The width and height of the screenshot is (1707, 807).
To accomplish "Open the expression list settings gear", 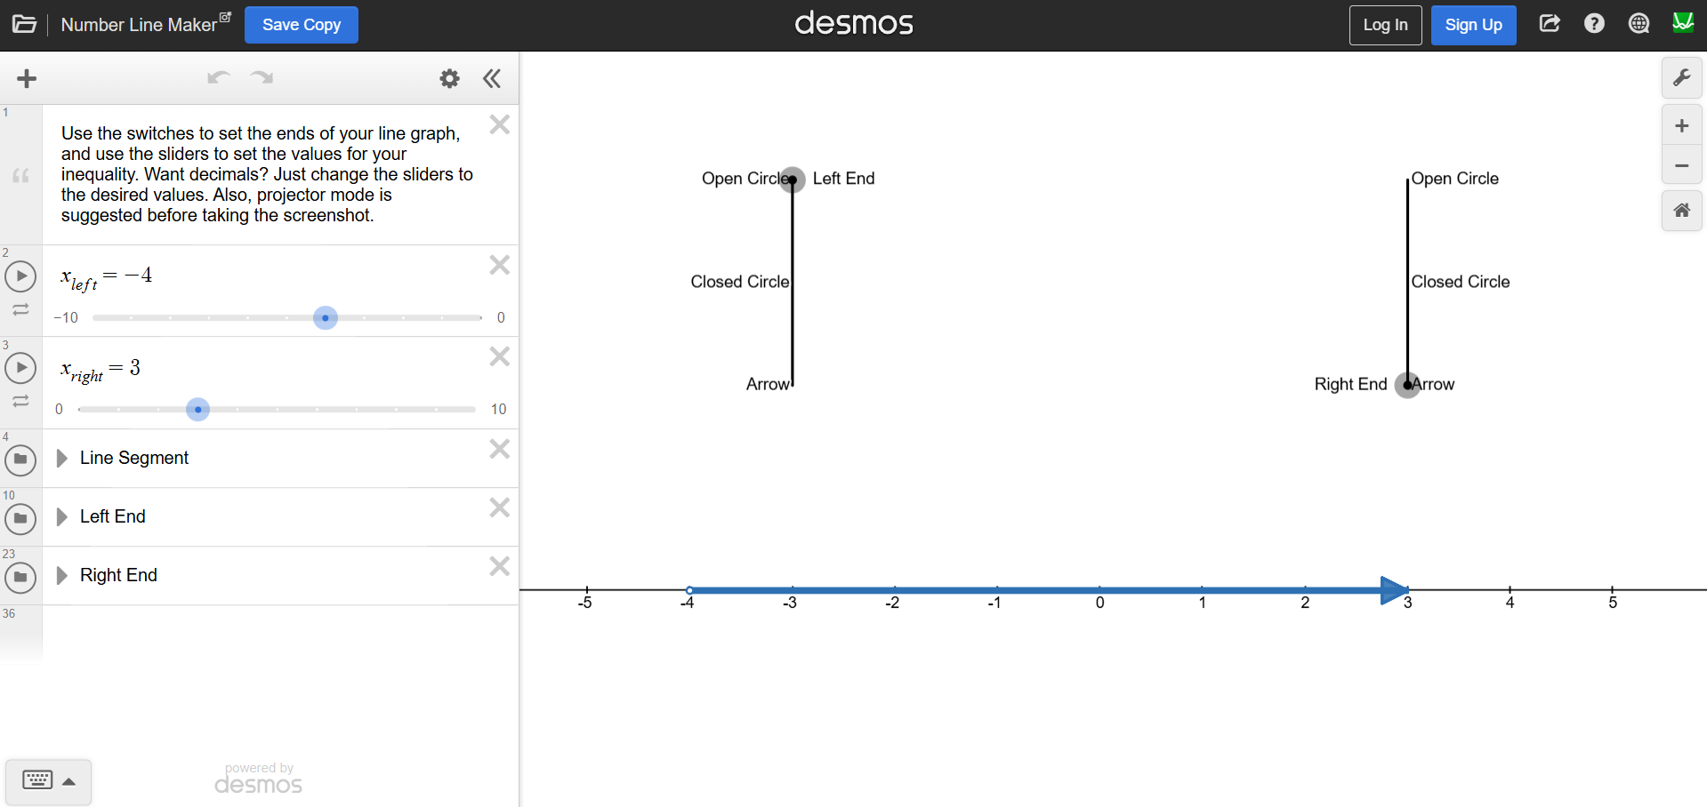I will click(x=450, y=78).
